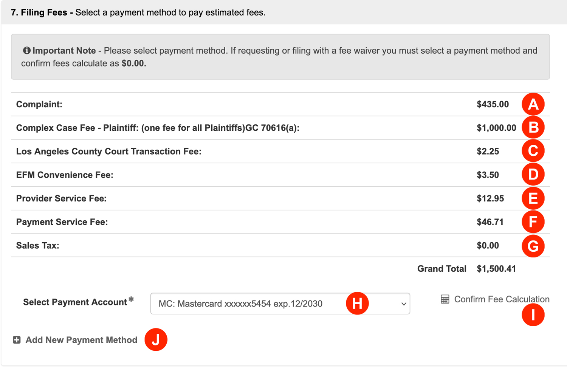Click the calculator icon beside Confirm Fee Calculation
Viewport: 567px width, 367px height.
point(445,299)
